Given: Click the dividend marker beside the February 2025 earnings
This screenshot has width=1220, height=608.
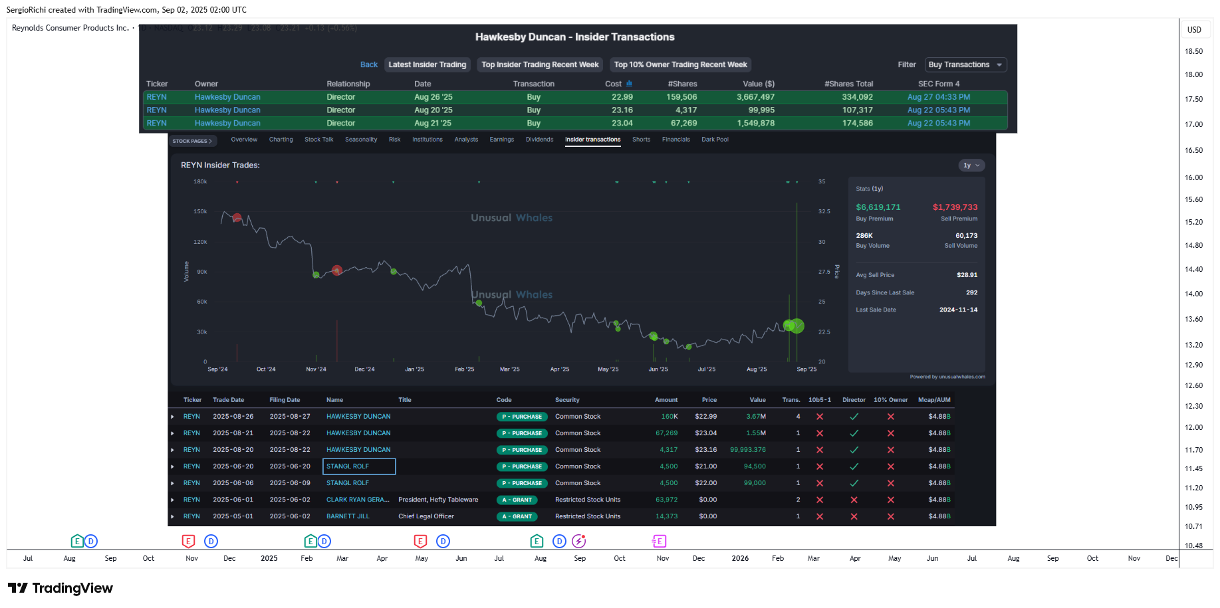Looking at the screenshot, I should coord(324,542).
